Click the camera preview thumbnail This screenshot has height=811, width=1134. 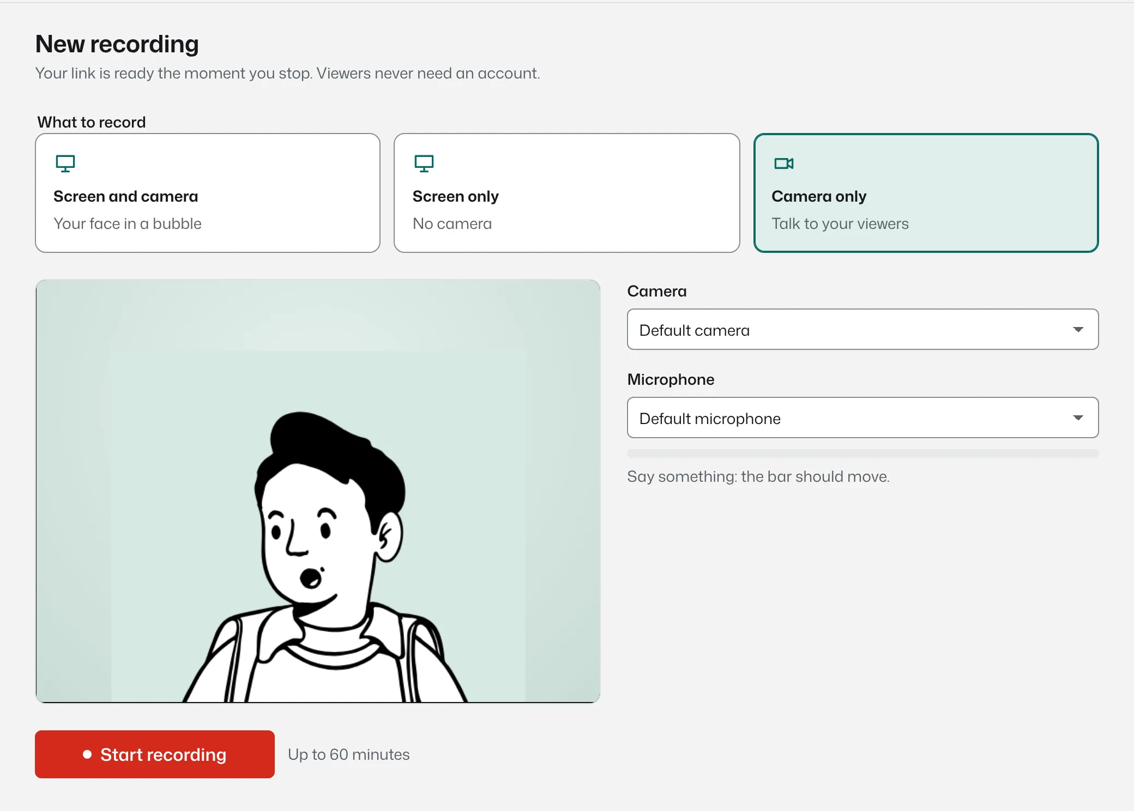318,491
